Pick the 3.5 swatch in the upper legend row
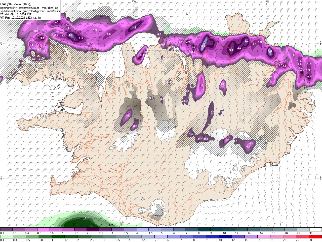The image size is (322, 242). pyautogui.click(x=130, y=229)
